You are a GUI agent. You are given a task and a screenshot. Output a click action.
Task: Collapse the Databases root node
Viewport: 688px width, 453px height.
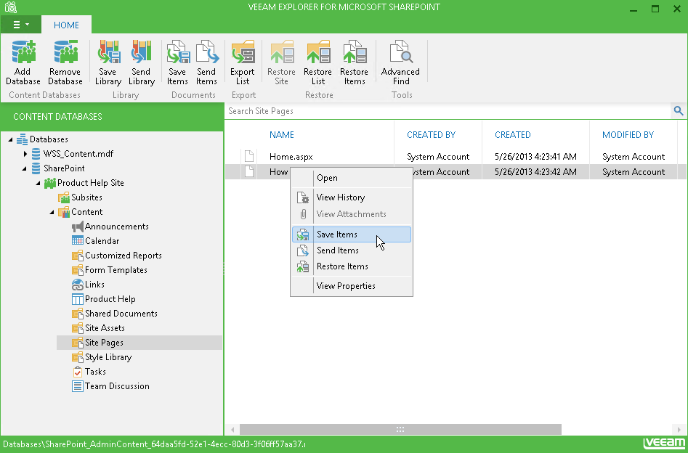tap(10, 139)
